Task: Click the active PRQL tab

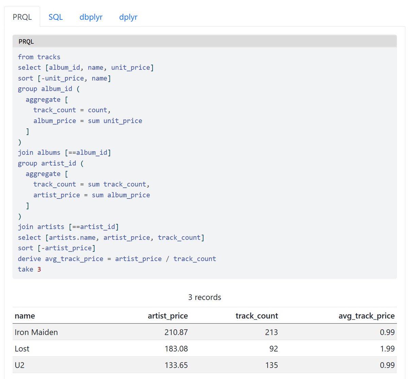Action: tap(22, 16)
